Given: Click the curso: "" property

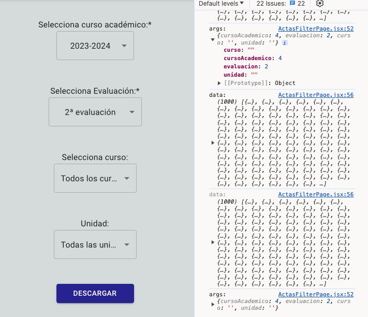Looking at the screenshot, I should coord(239,50).
